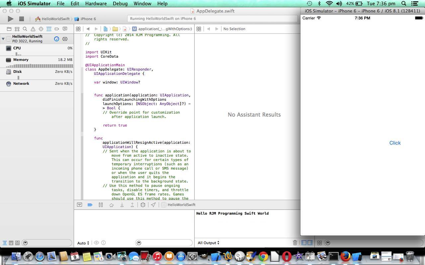Clear console with the trash icon
This screenshot has width=425, height=265.
tap(295, 243)
